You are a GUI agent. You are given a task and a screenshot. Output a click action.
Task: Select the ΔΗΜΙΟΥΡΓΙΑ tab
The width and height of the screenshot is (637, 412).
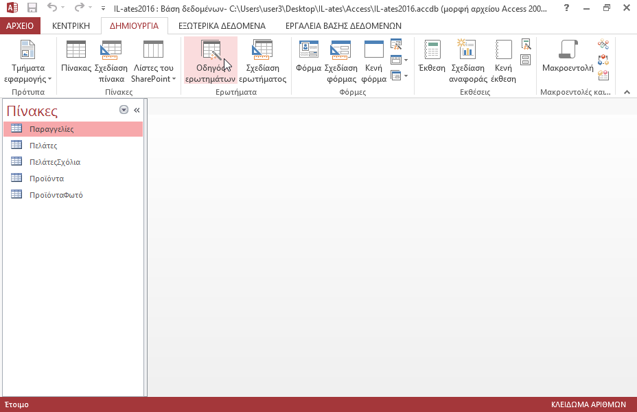134,26
